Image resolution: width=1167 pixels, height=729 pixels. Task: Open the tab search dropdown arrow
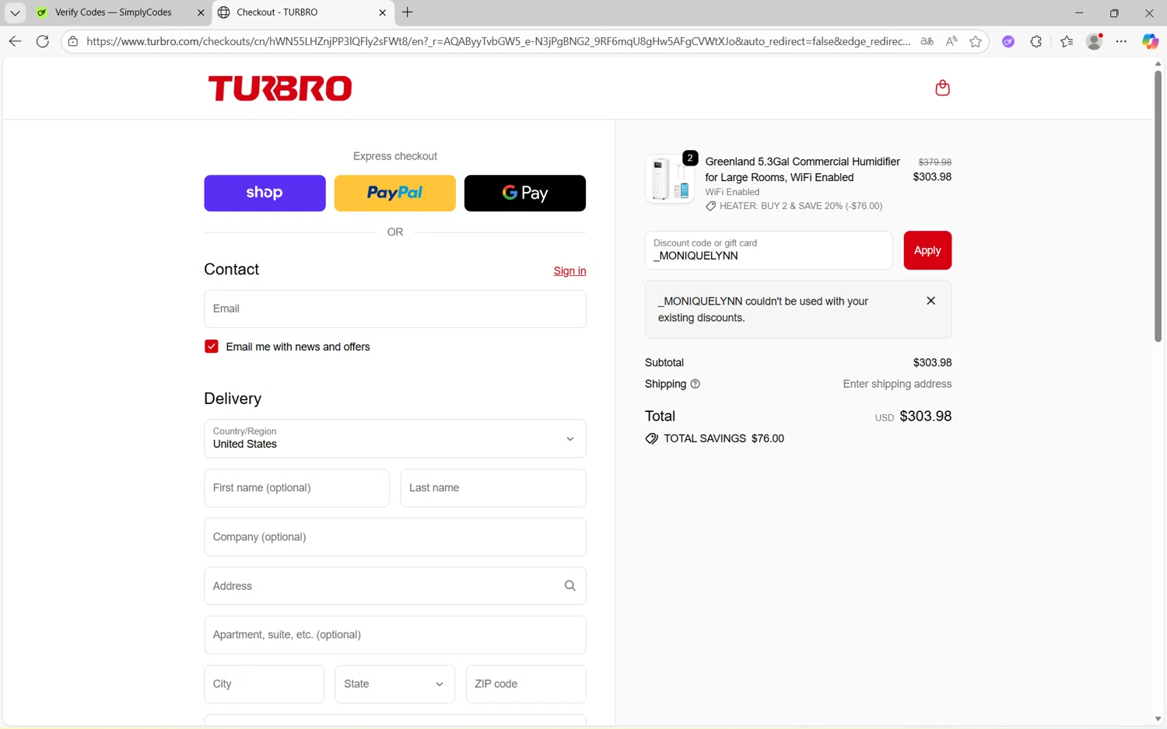coord(15,12)
